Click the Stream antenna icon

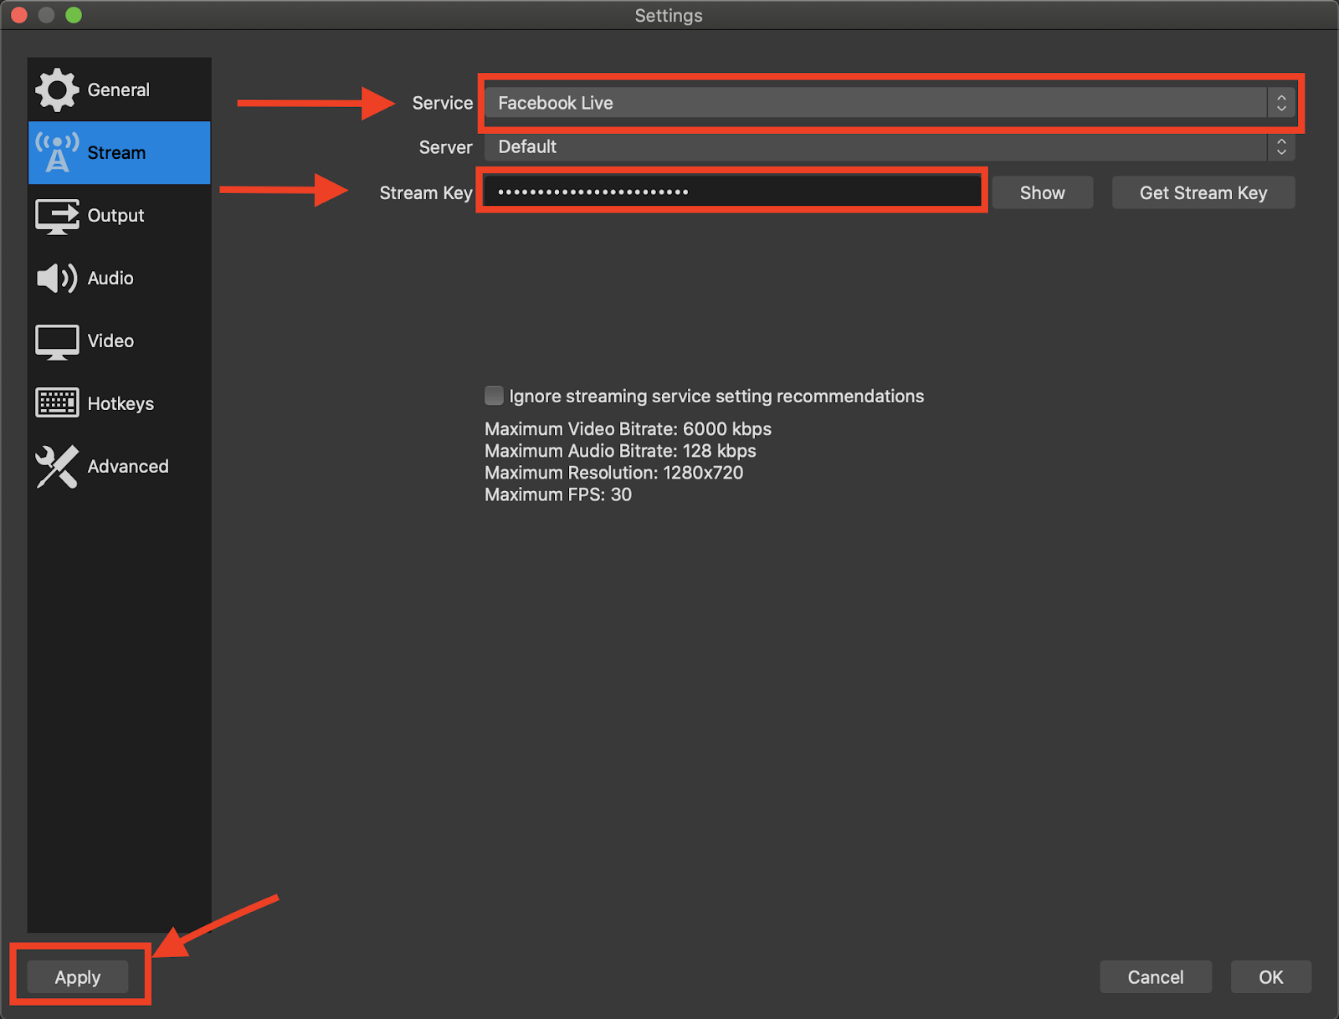57,152
